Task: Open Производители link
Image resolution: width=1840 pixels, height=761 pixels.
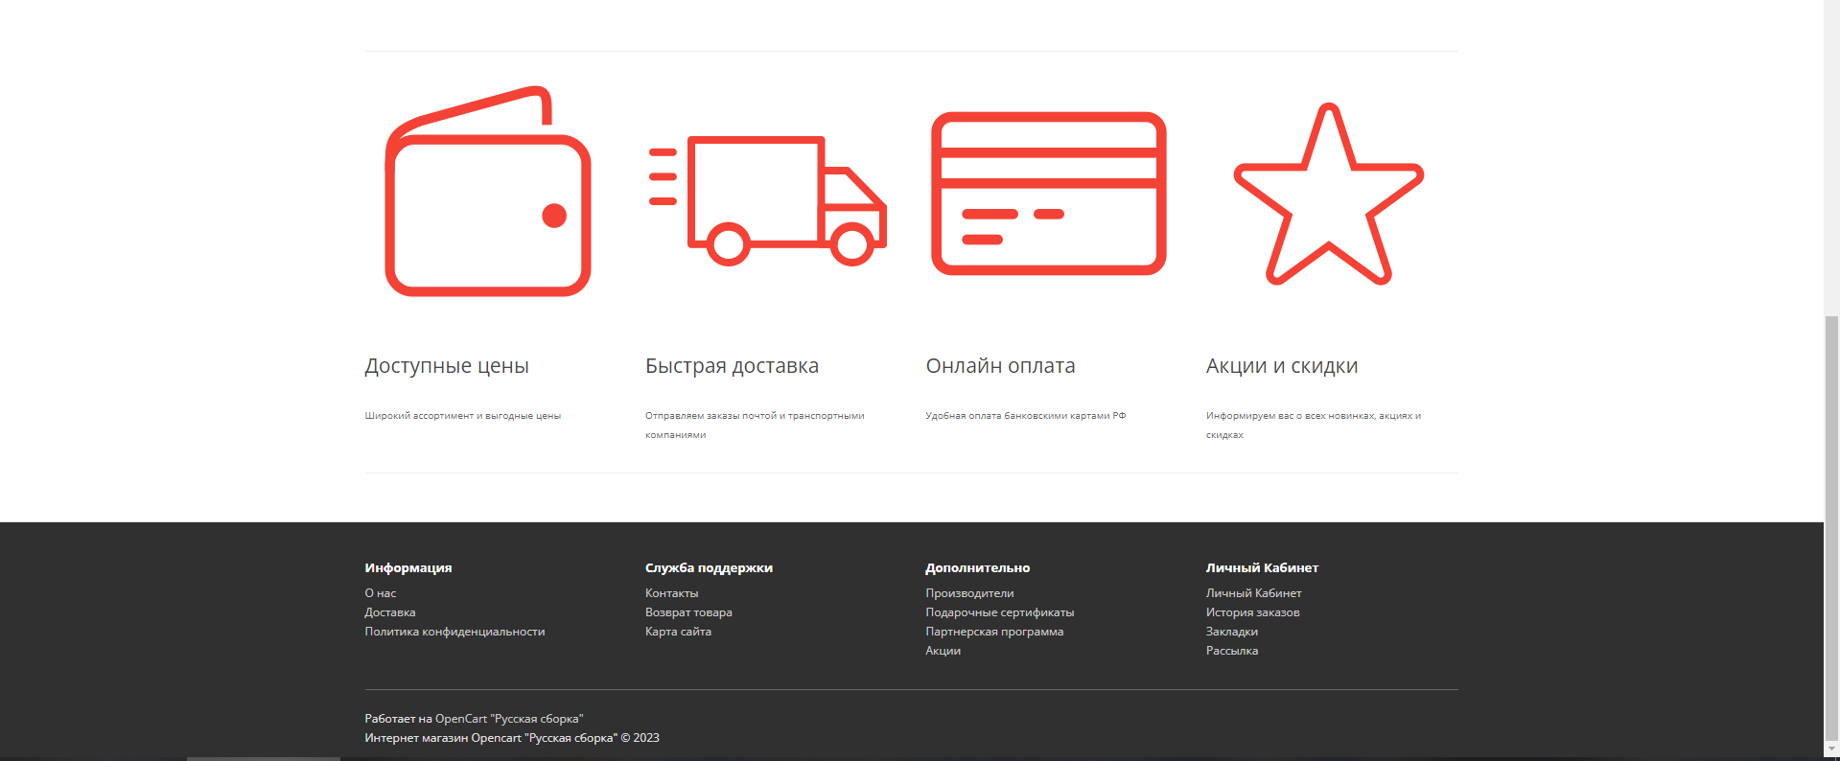Action: tap(969, 593)
